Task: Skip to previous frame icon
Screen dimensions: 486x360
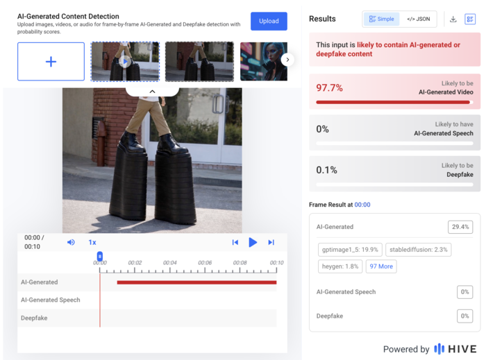Action: click(x=235, y=242)
